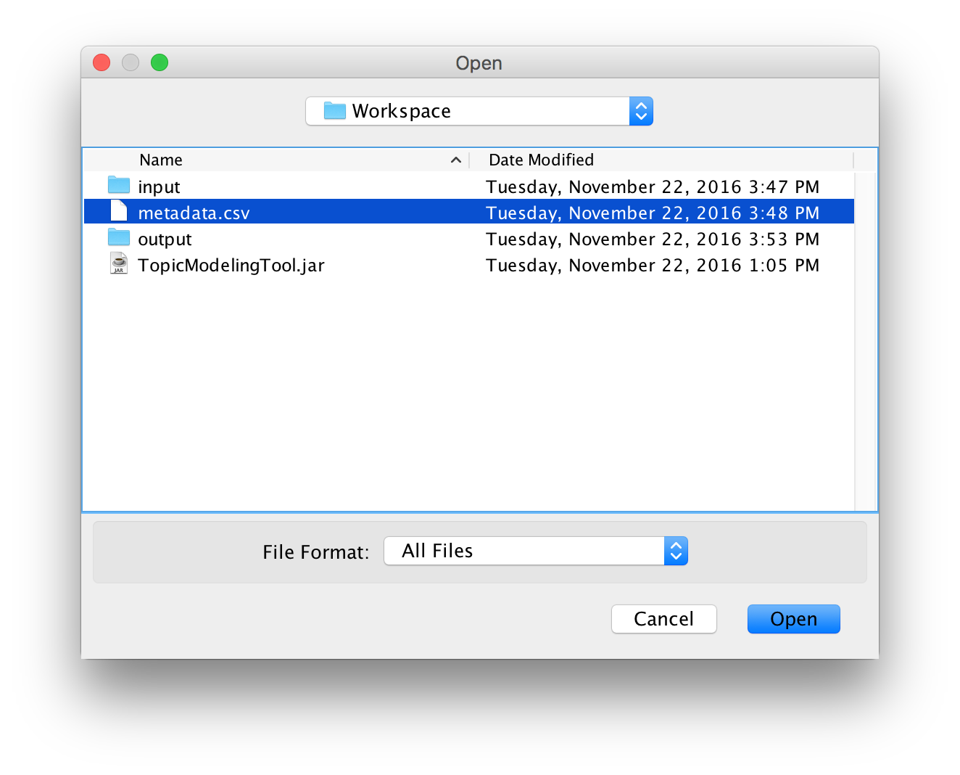Toggle Name column sort direction arrow
The image size is (960, 775).
point(456,160)
